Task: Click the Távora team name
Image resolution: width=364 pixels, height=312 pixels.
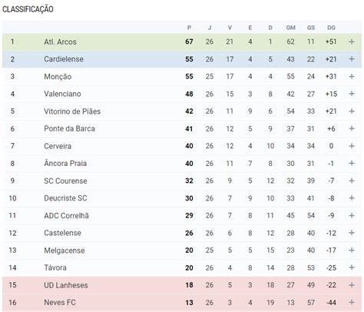Action: point(55,267)
